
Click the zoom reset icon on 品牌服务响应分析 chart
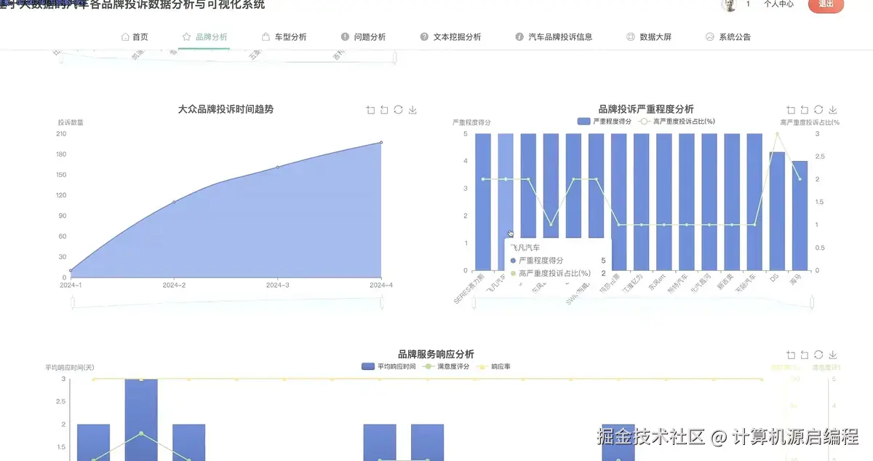[x=805, y=355]
